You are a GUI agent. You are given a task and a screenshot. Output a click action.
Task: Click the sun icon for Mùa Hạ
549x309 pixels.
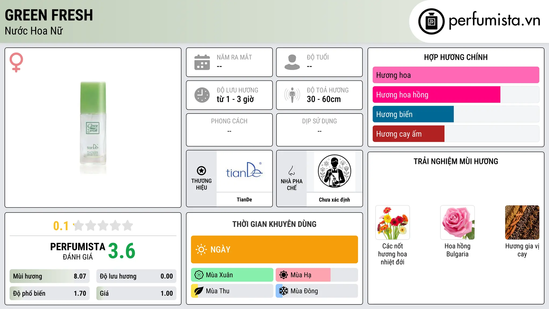coord(284,275)
